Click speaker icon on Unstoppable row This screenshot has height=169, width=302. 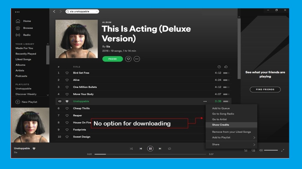(60, 101)
